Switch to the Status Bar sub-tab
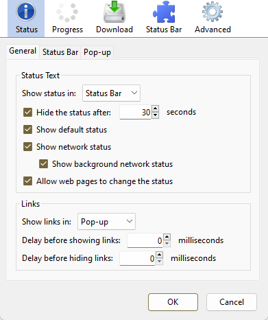Viewport: 268px width, 320px height. pos(60,52)
